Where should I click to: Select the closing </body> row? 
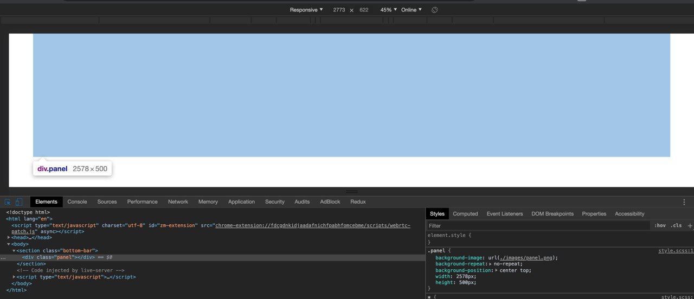pos(22,283)
